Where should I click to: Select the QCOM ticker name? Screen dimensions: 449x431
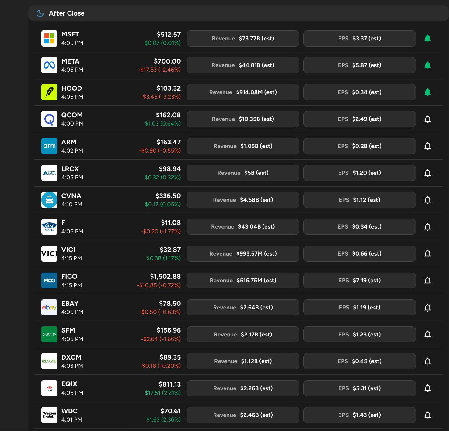(72, 115)
